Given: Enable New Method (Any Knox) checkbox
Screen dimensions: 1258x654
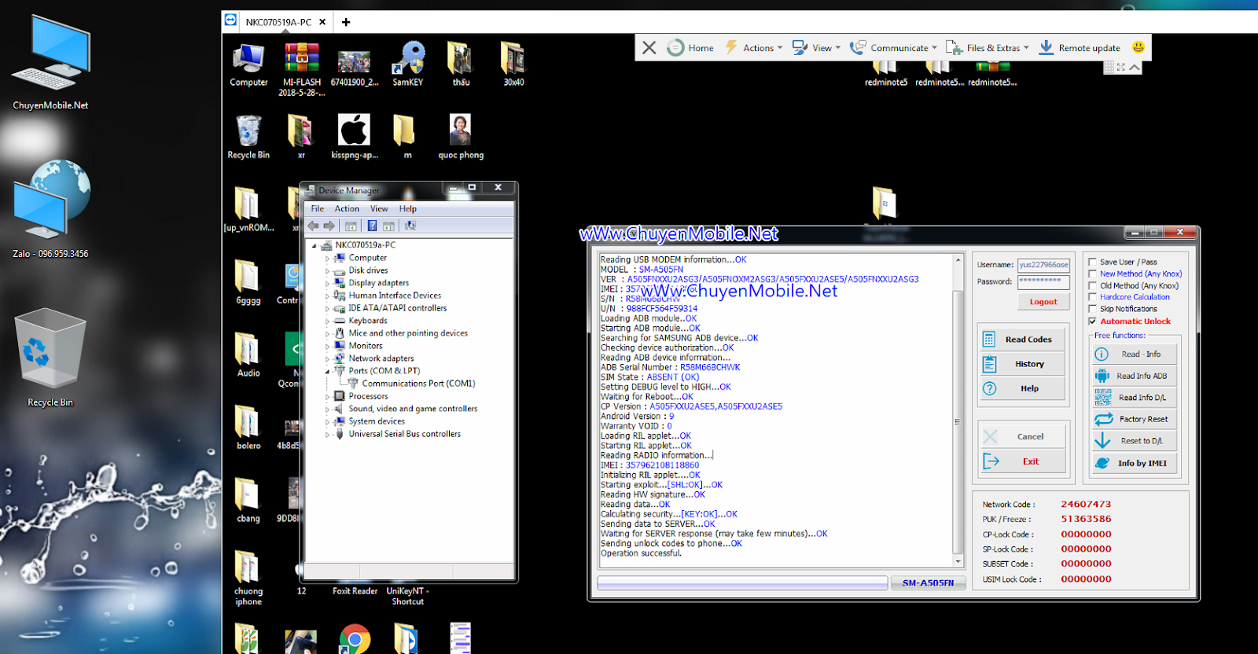Looking at the screenshot, I should click(x=1092, y=274).
